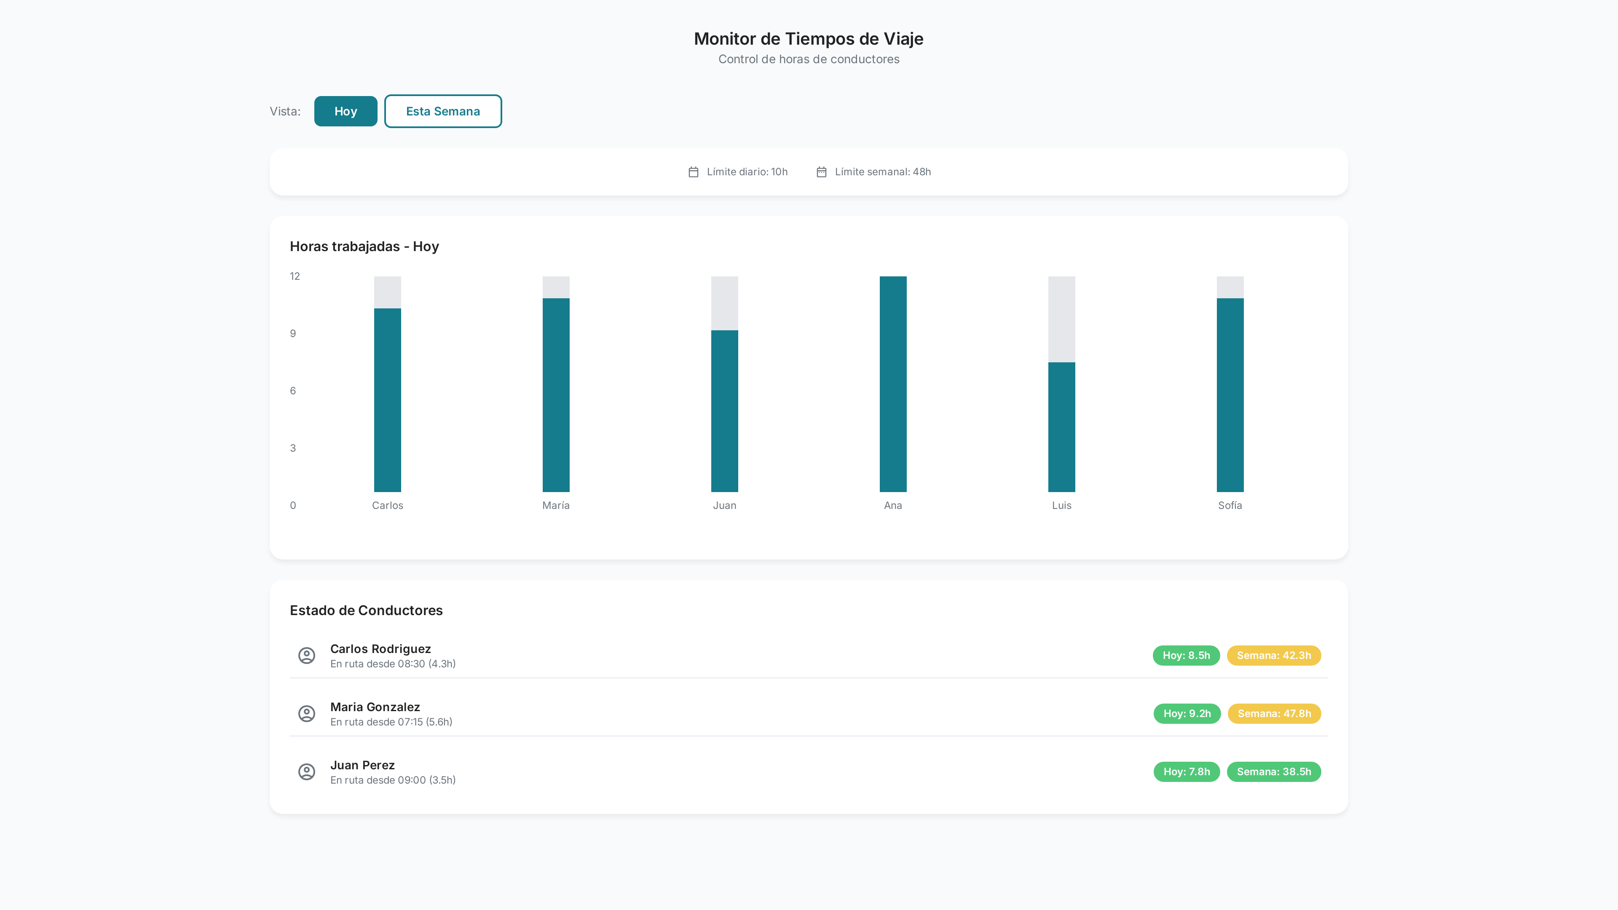The height and width of the screenshot is (910, 1618).
Task: Click the Semana: 38.5h green badge
Action: pyautogui.click(x=1274, y=772)
